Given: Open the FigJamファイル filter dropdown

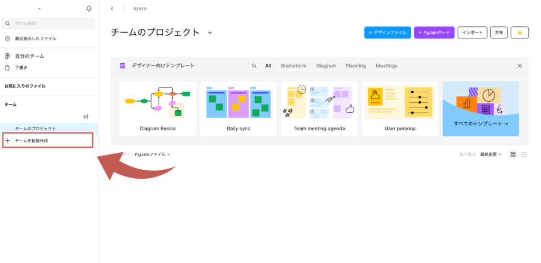Looking at the screenshot, I should [x=153, y=154].
